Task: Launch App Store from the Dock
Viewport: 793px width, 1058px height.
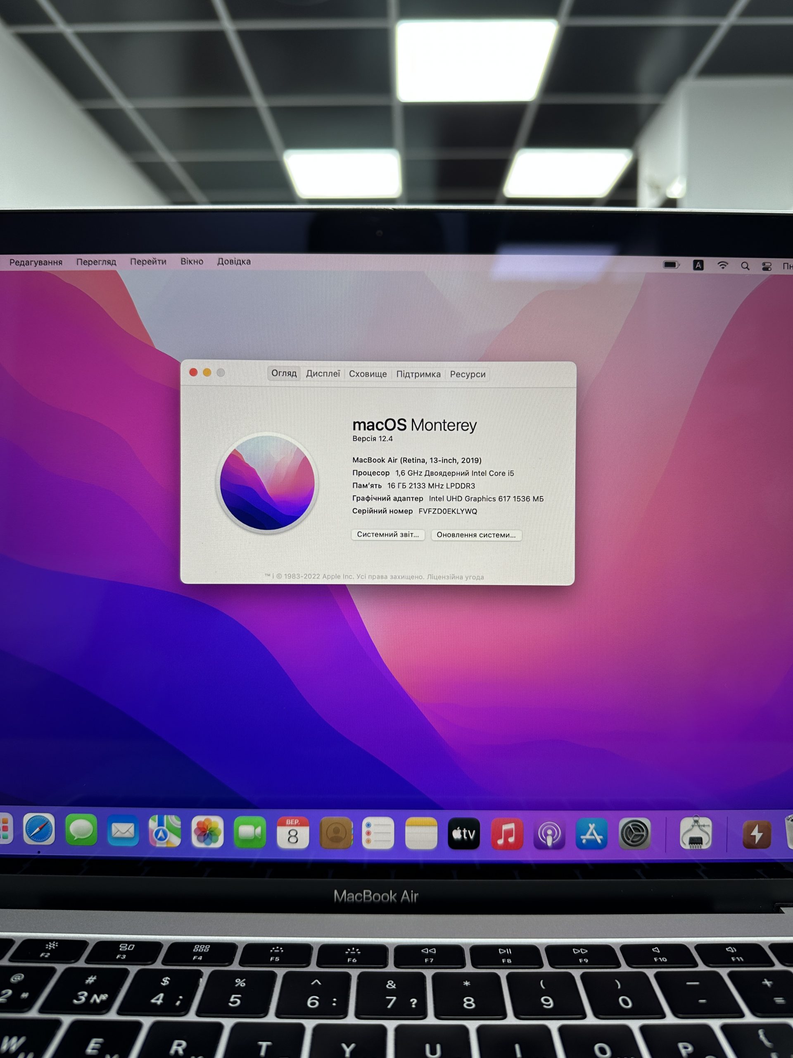Action: [x=592, y=834]
